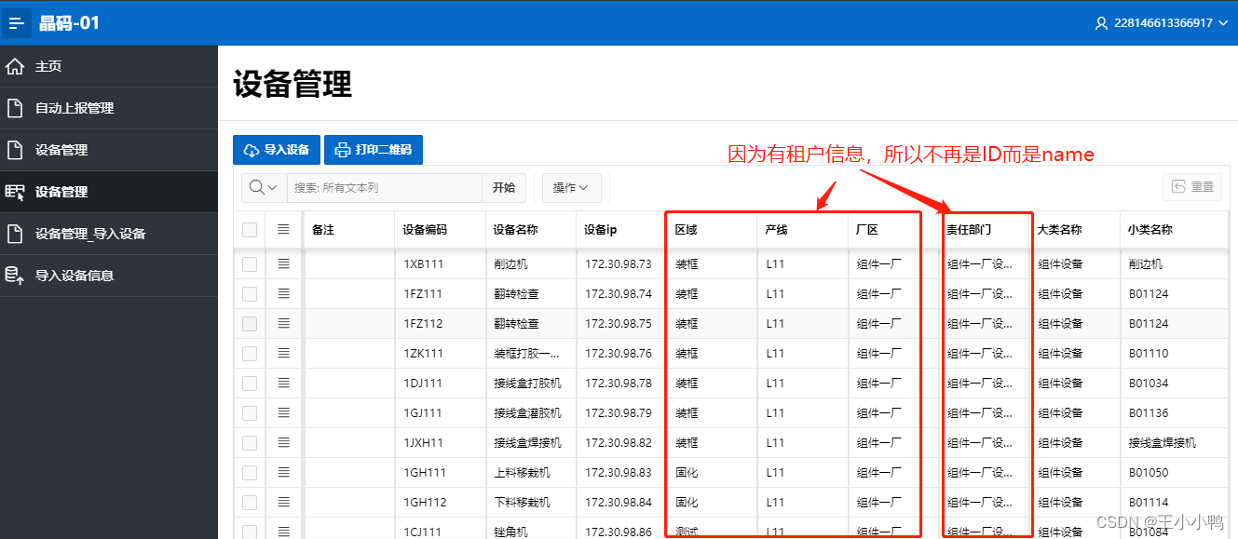
Task: Toggle the select-all header checkbox
Action: pos(250,230)
